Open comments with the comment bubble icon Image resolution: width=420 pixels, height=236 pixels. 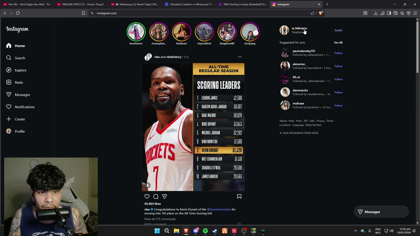[x=156, y=196]
